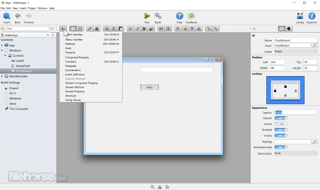Collapse the Window1 tree item
This screenshot has height=190, width=320.
[x=2, y=50]
